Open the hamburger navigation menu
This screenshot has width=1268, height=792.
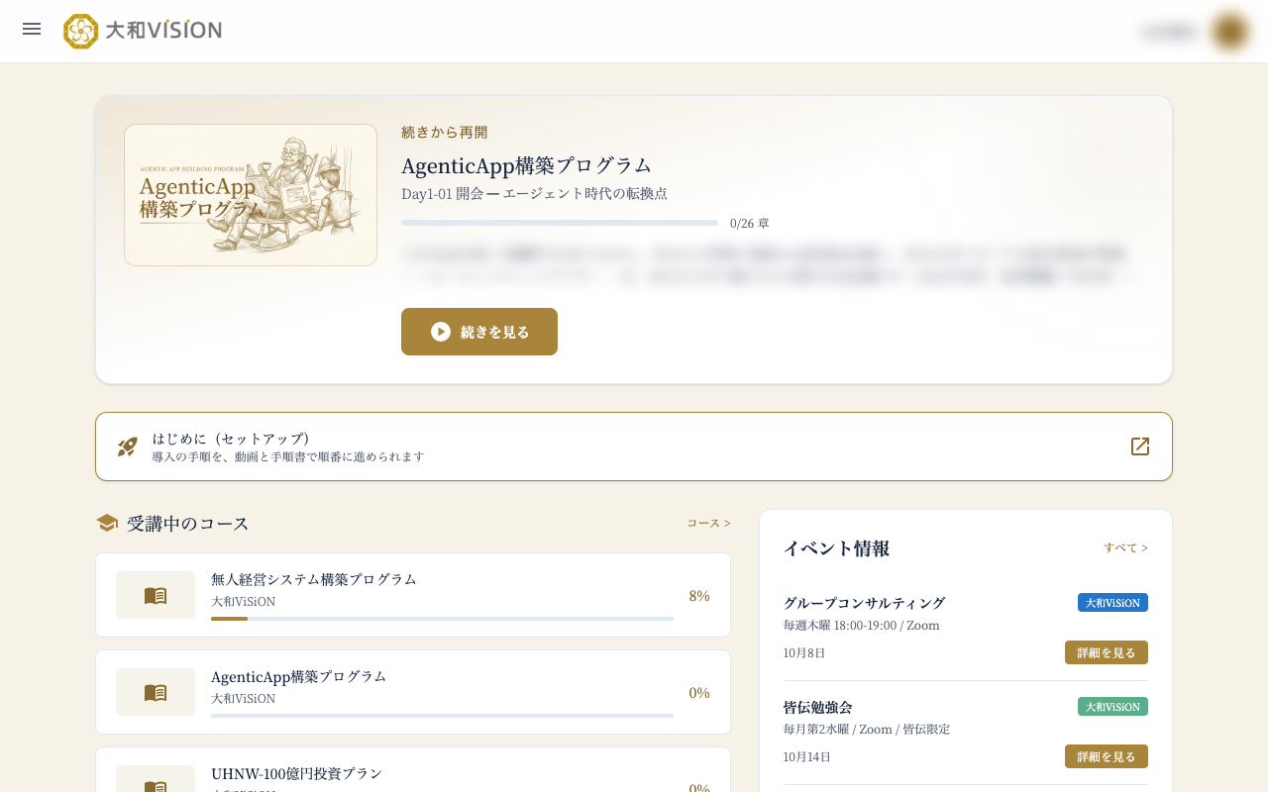[x=32, y=29]
